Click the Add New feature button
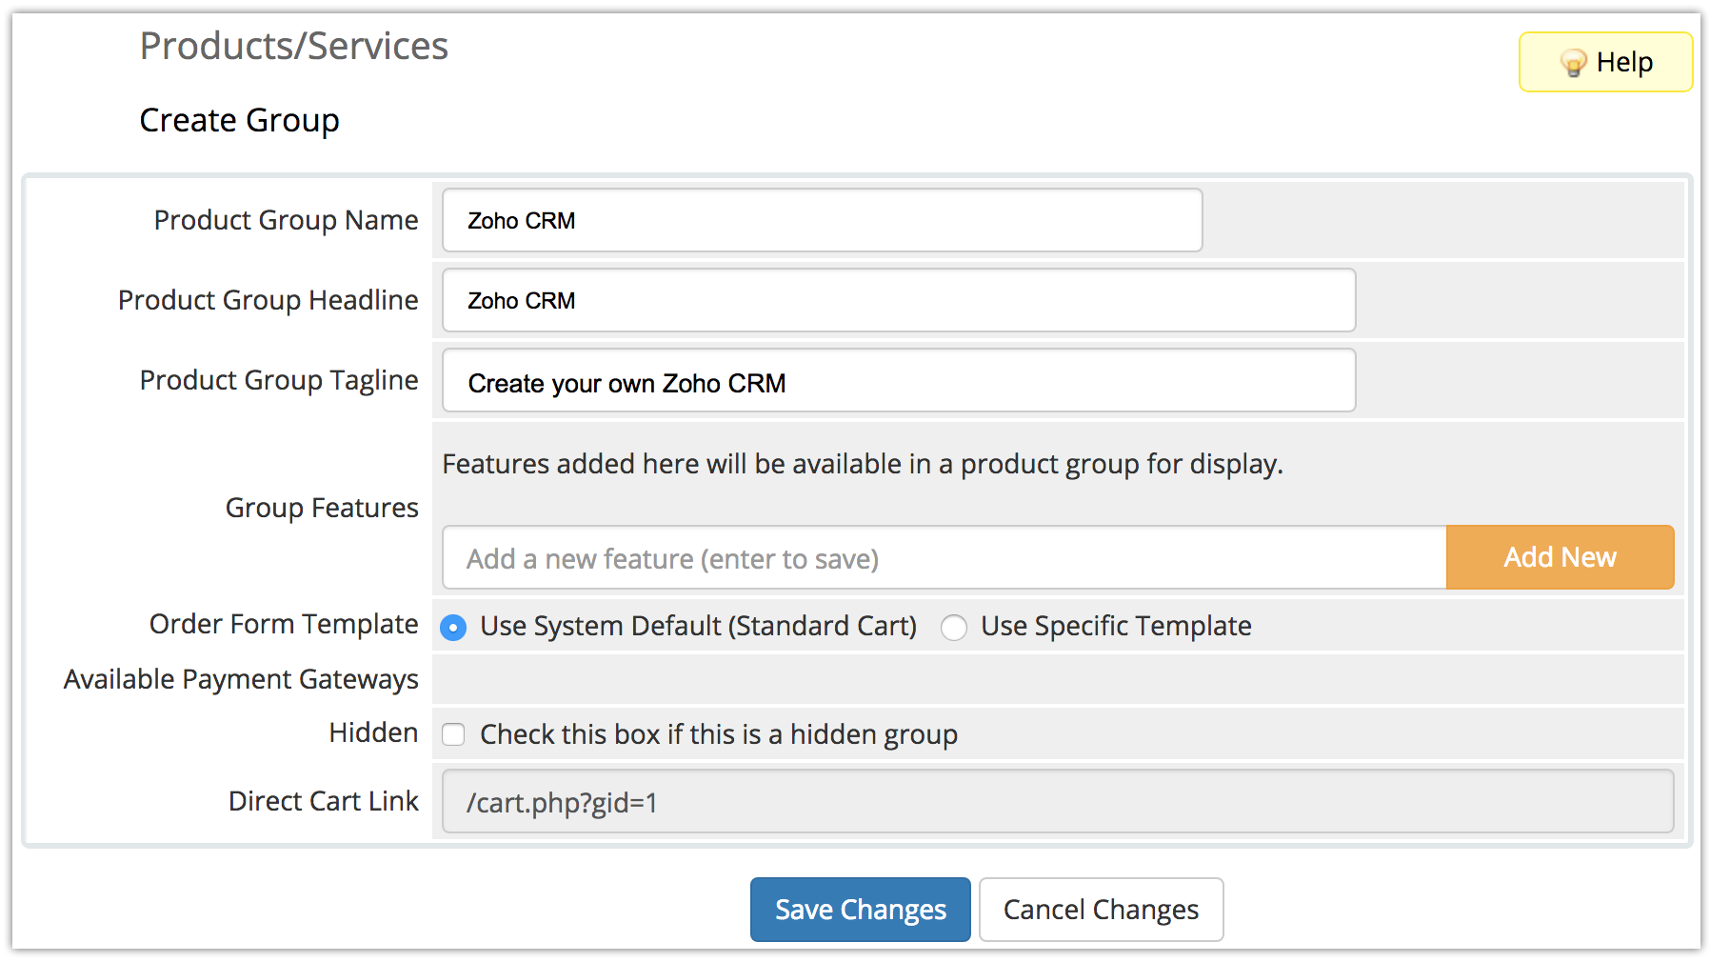1710x962 pixels. click(x=1560, y=557)
